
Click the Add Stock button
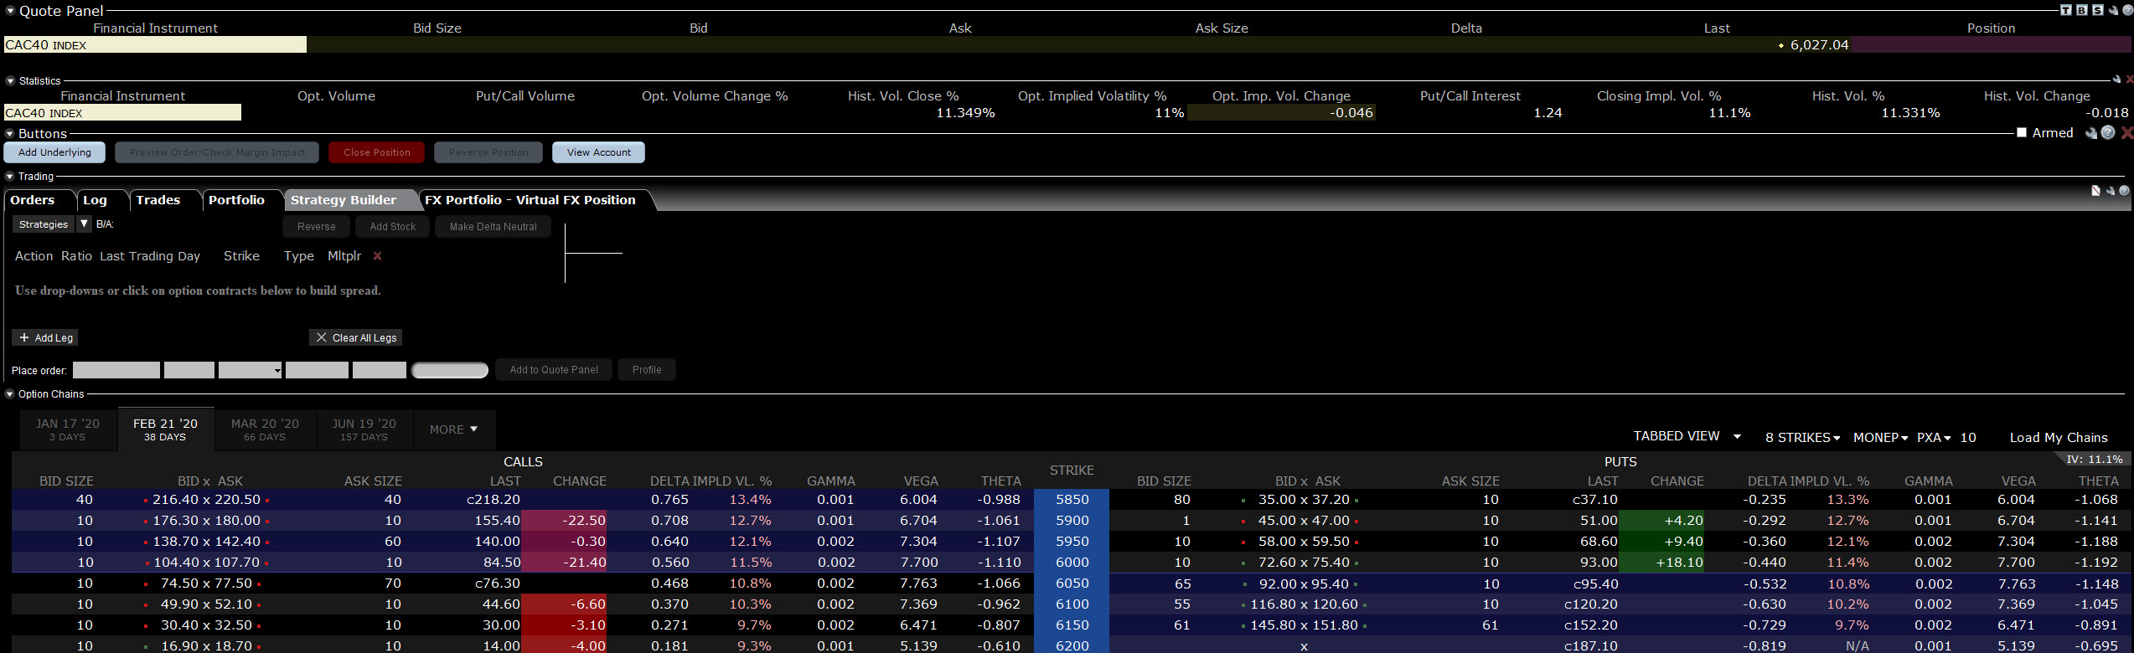393,227
